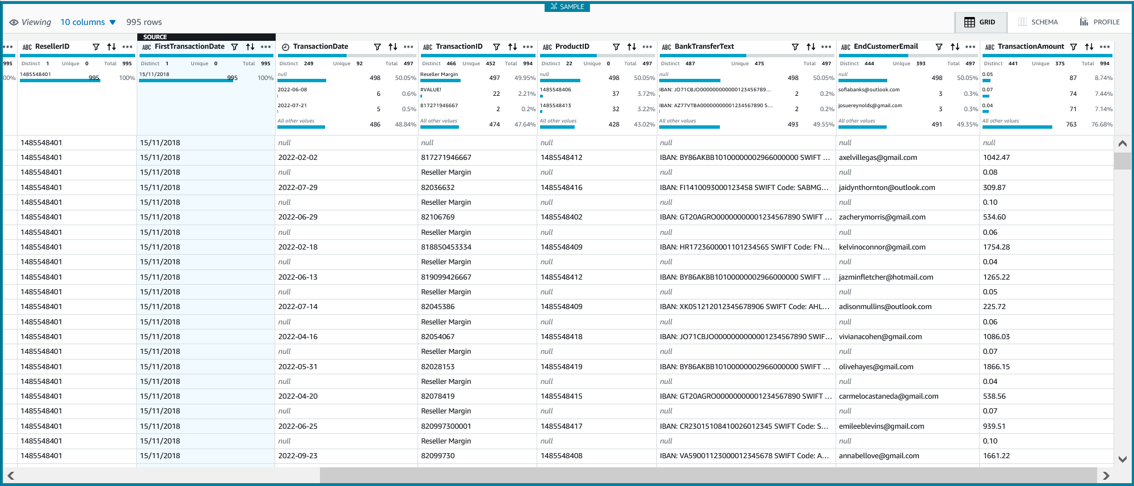Select josuereynolds@gmail.com in EndCustomerEmail profile

point(870,105)
